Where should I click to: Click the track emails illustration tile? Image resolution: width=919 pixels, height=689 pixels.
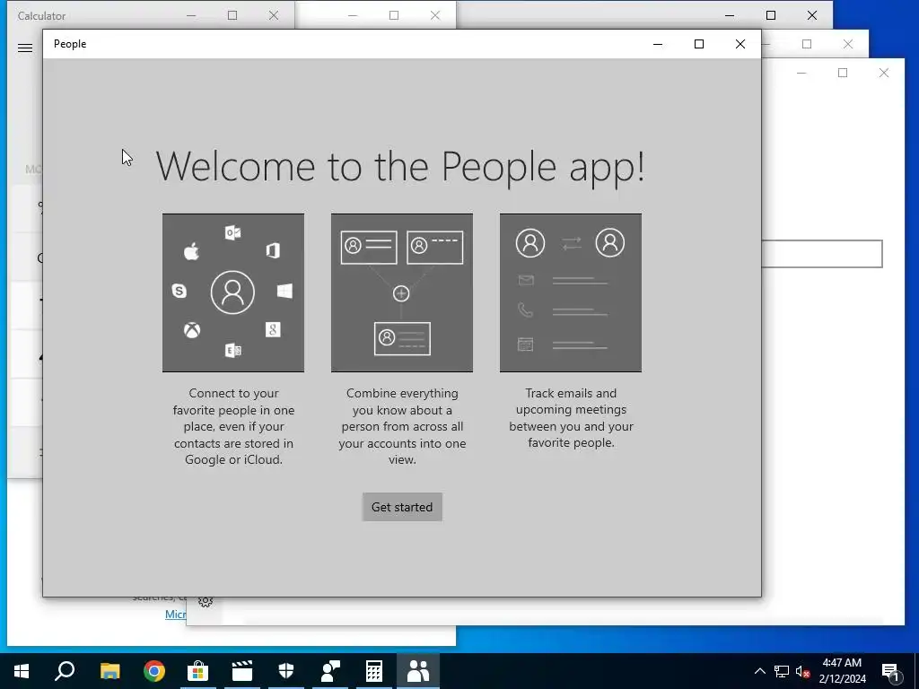571,292
